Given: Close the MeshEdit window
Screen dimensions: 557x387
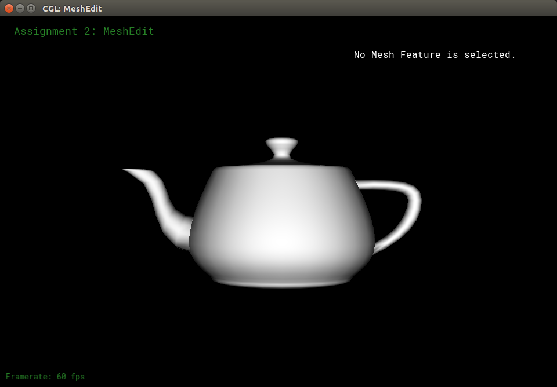Looking at the screenshot, I should (9, 8).
